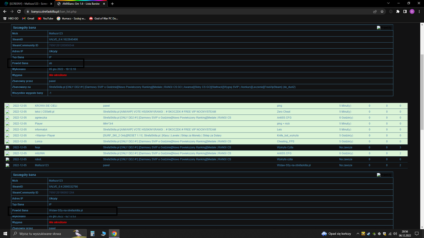Open the purple D profile avatar
Screen dimensions: 424x238
point(412,11)
